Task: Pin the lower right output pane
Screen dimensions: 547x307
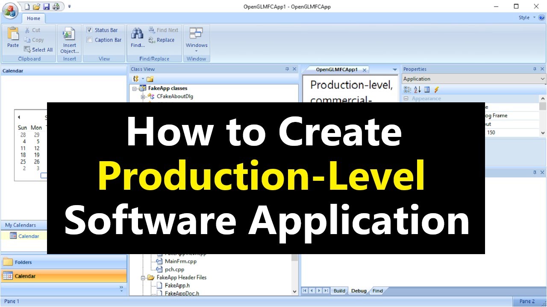Action: (x=535, y=172)
